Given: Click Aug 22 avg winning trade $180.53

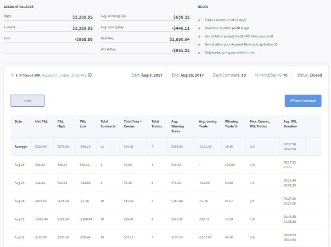Looking at the screenshot, I should (177, 237).
